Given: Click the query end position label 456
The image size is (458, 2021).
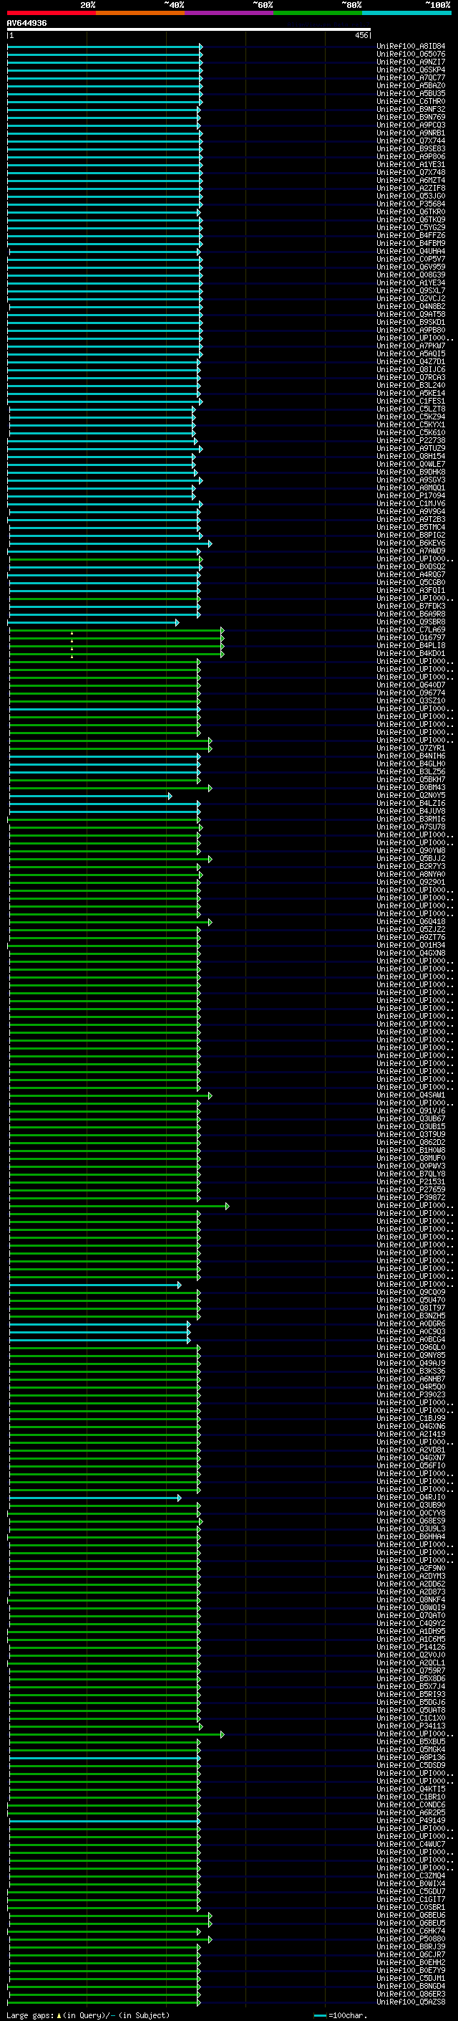Looking at the screenshot, I should (361, 35).
